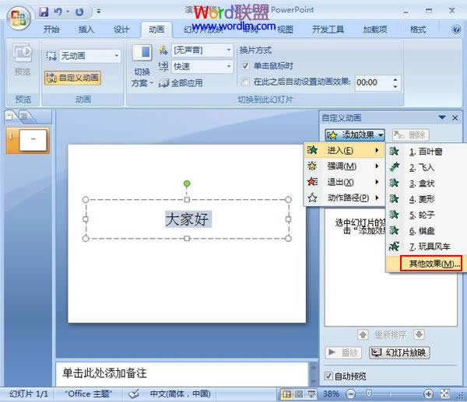467x402 pixels.
Task: Switch to Slide Sorter view
Action: (299, 394)
